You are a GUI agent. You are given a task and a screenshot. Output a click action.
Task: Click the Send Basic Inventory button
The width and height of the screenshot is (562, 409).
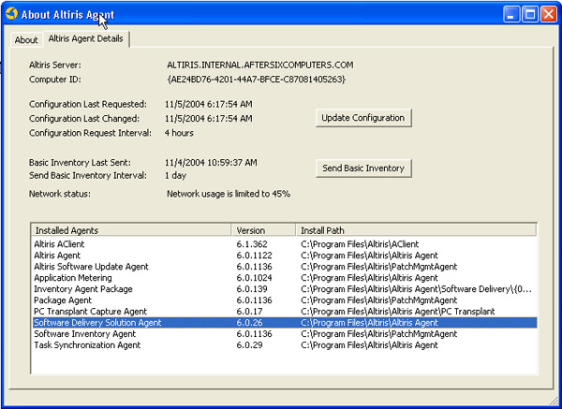pyautogui.click(x=363, y=168)
